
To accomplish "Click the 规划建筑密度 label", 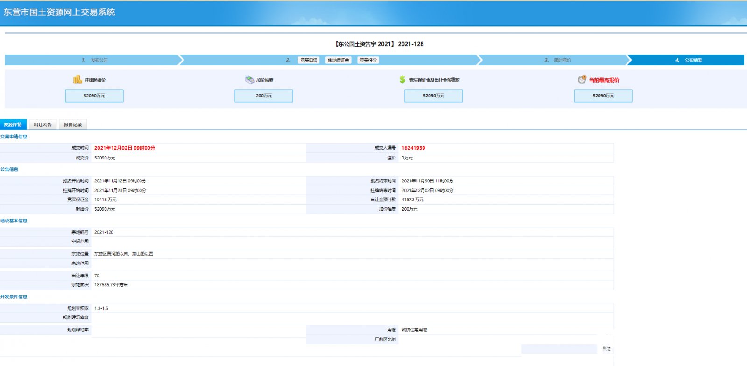I will 76,318.
